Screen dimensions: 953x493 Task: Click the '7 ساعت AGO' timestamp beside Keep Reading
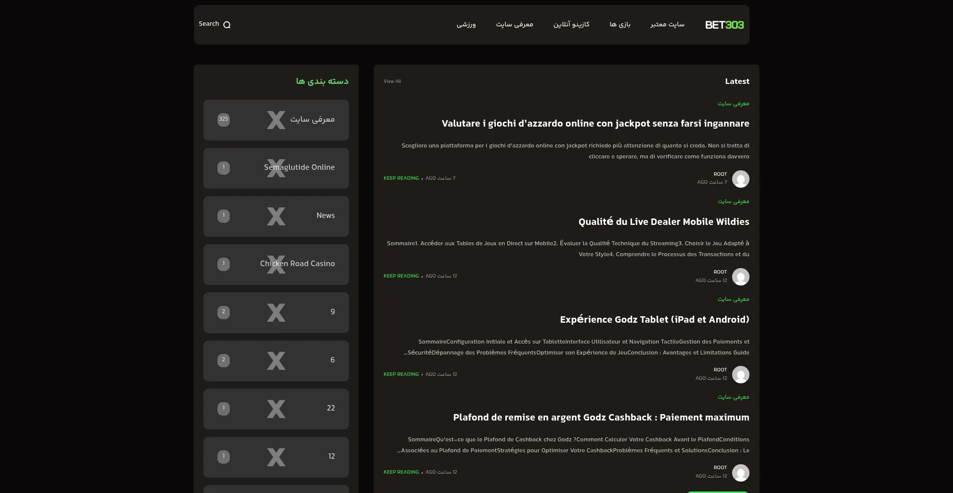[440, 178]
